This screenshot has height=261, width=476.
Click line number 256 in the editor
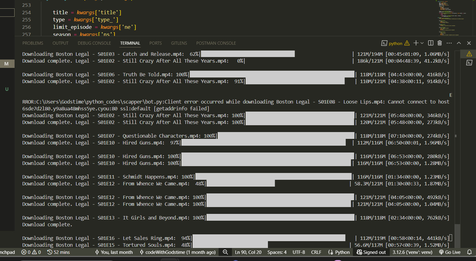27,27
